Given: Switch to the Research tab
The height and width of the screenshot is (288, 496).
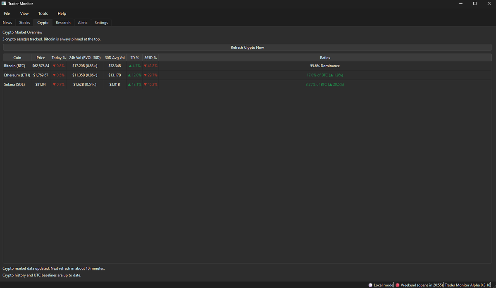Looking at the screenshot, I should click(63, 23).
